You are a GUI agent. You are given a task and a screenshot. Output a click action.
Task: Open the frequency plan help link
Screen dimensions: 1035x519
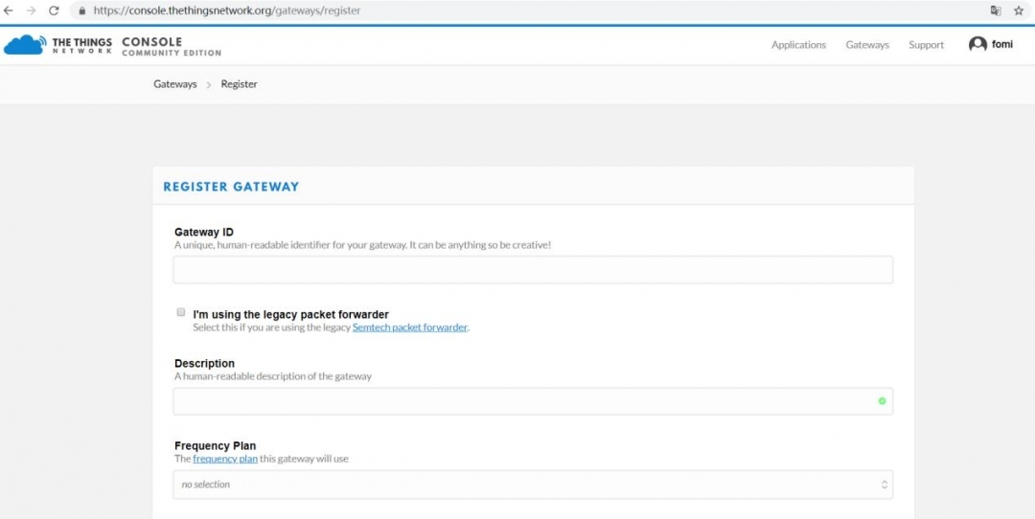click(x=225, y=459)
